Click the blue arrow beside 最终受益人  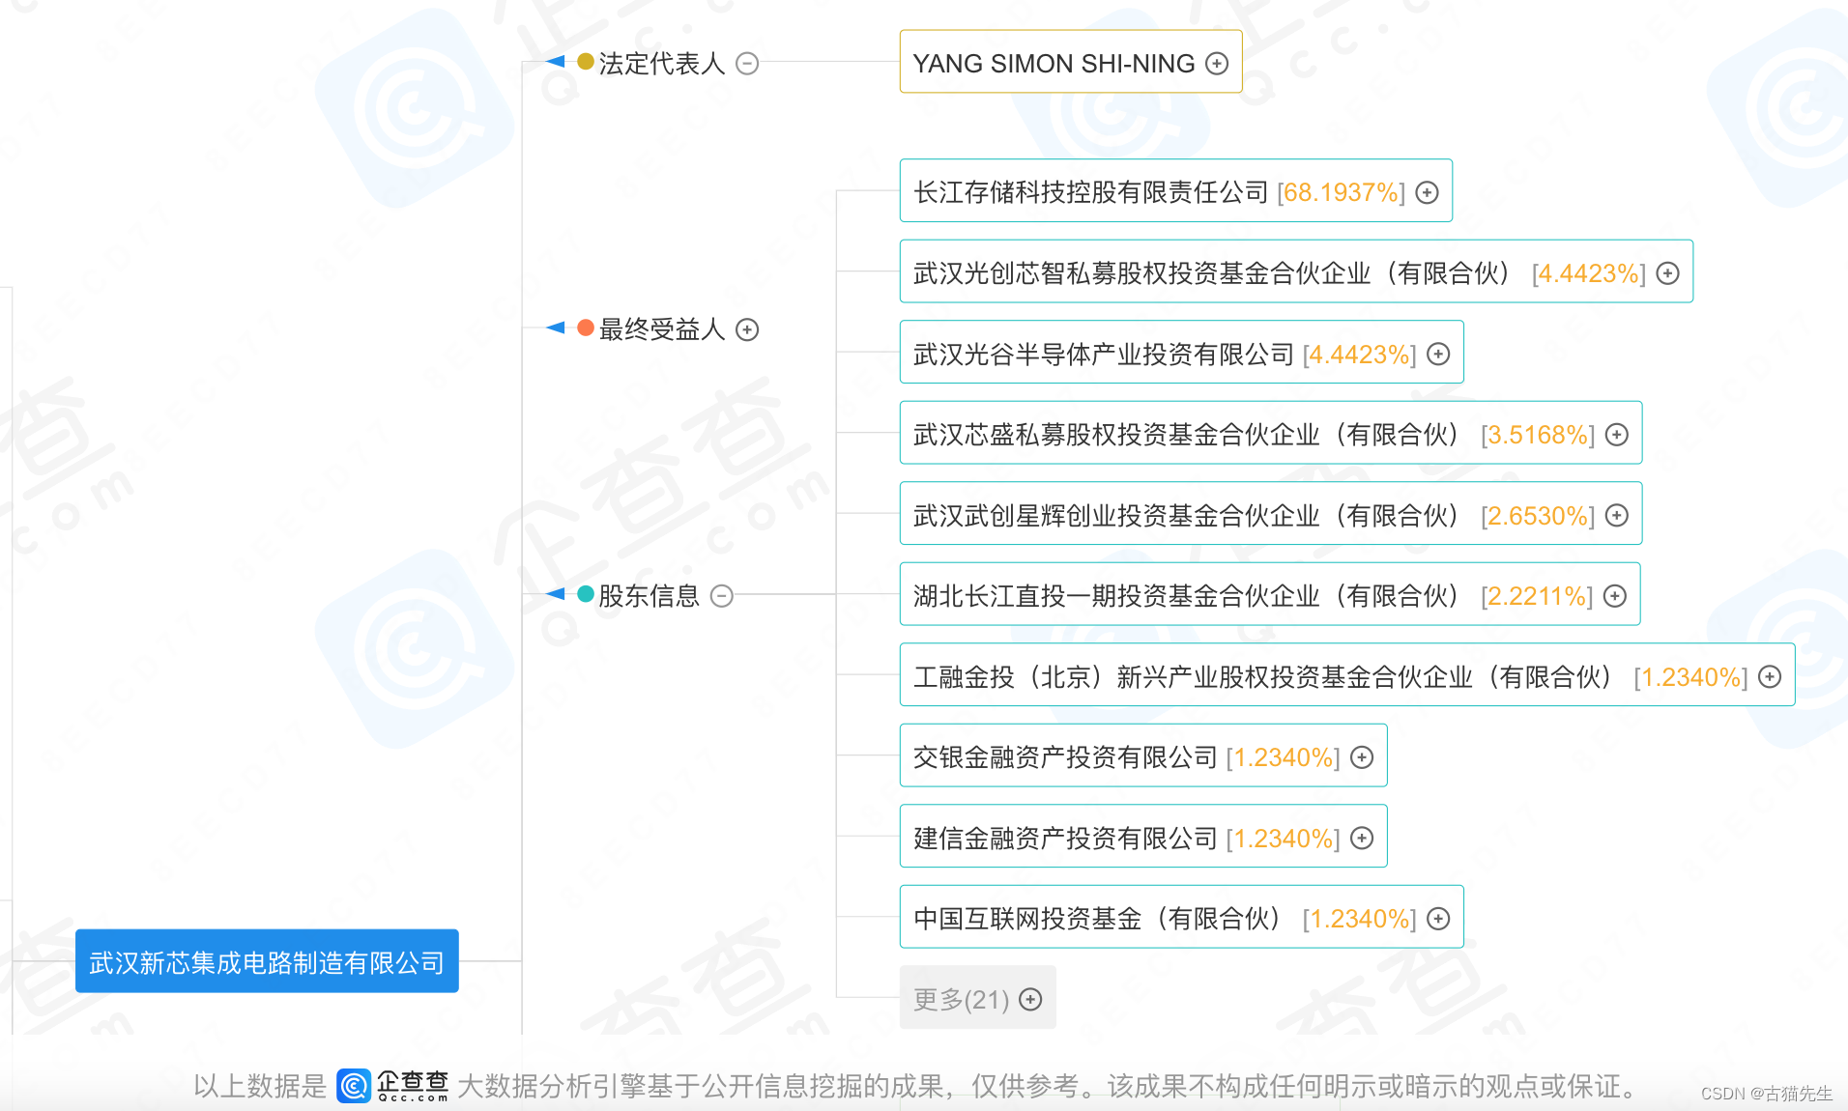click(554, 328)
